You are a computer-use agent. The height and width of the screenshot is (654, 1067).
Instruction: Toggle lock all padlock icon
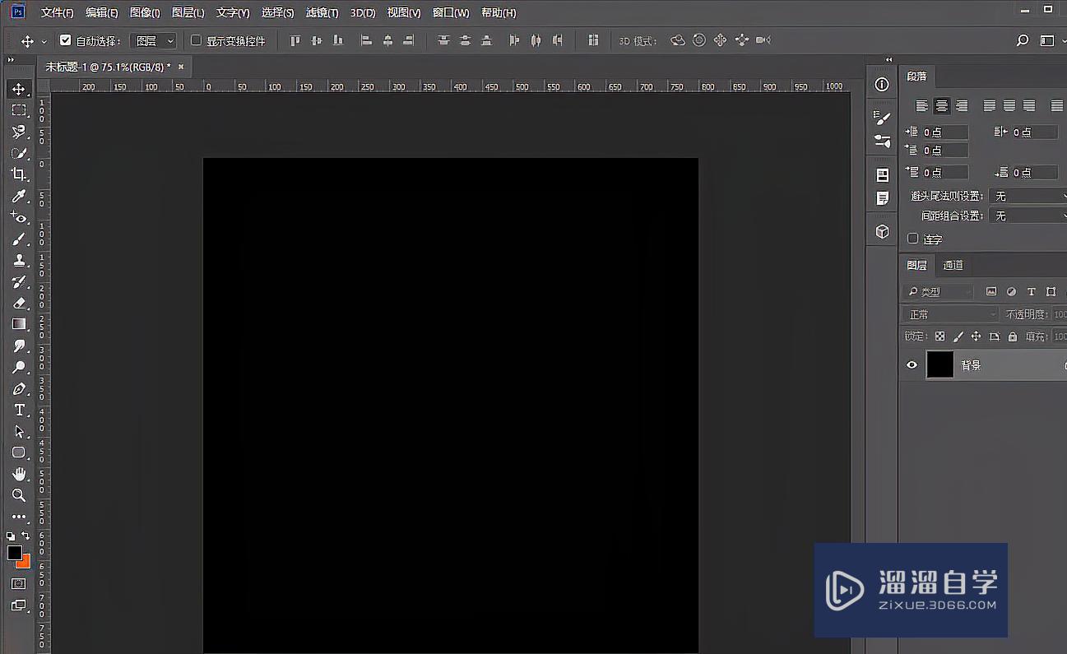tap(1013, 336)
